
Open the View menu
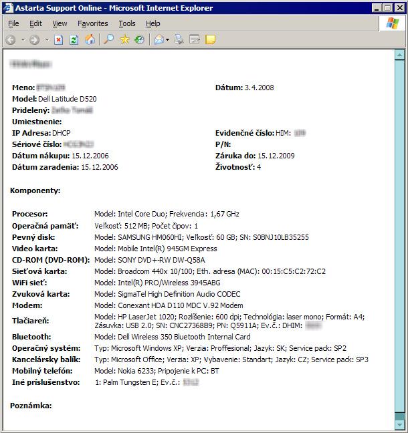click(60, 24)
